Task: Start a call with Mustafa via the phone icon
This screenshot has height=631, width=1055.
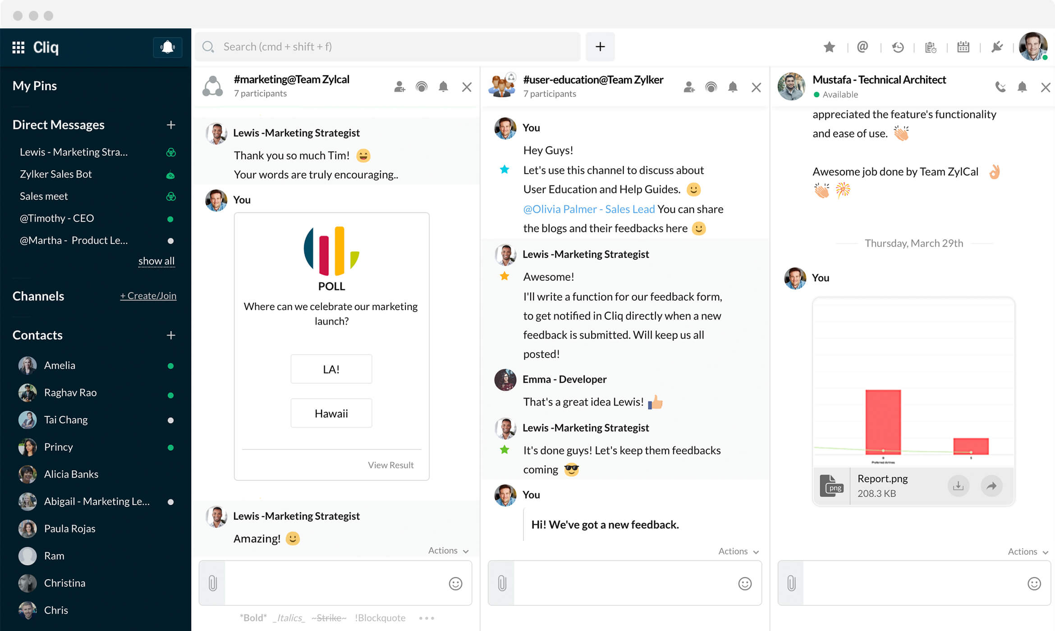Action: 1000,87
